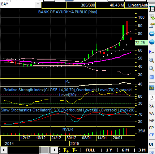
Task: Open the BAY symbol dropdown arrow
Action: tap(38, 4)
